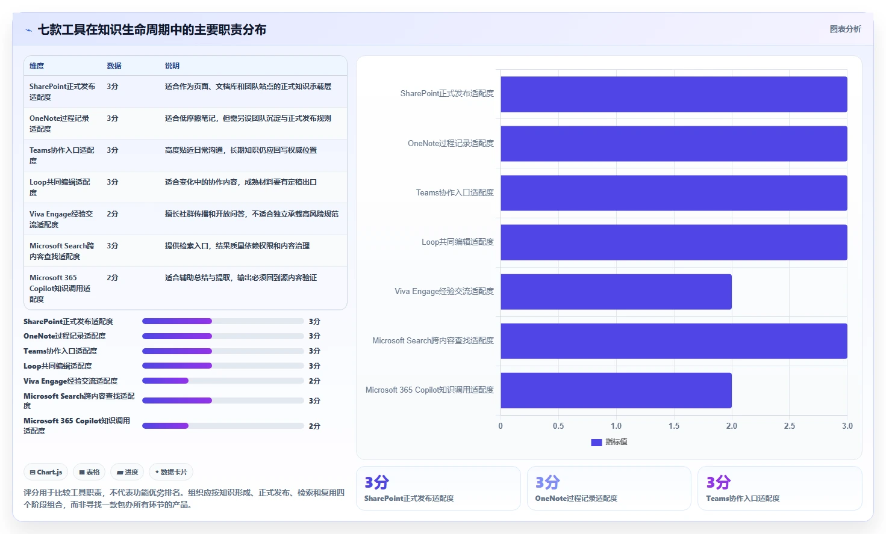Select the 进度 tag chip

point(127,472)
